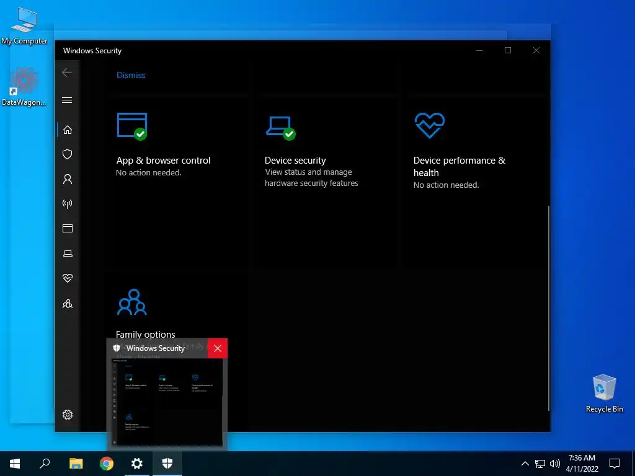Click the Device performance heart tile icon
Screen dimensions: 635x476
(429, 125)
